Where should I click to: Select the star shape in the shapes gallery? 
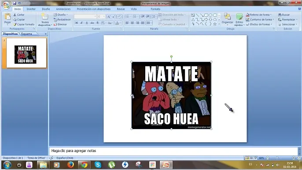pyautogui.click(x=215, y=24)
